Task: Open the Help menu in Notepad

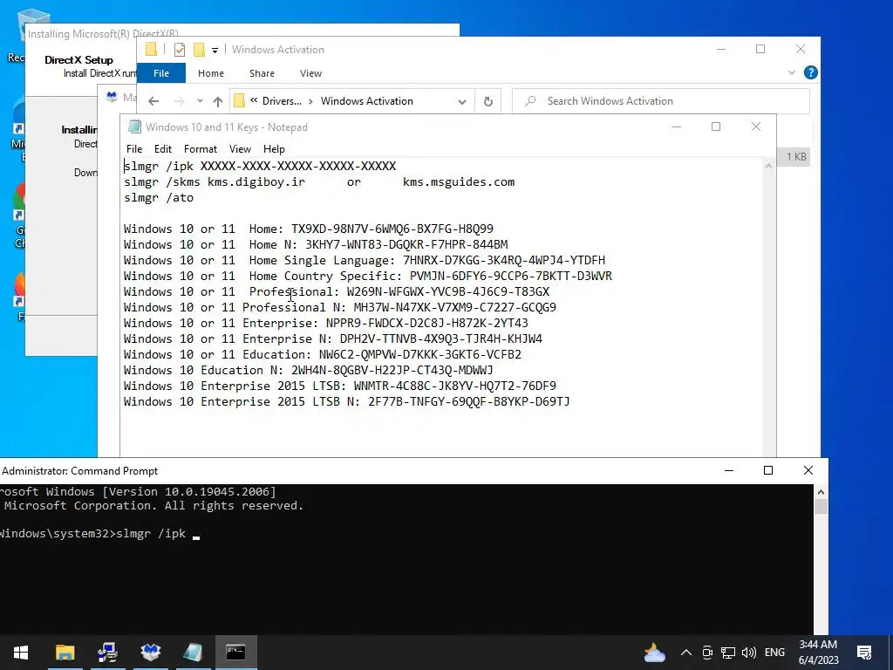Action: click(274, 148)
